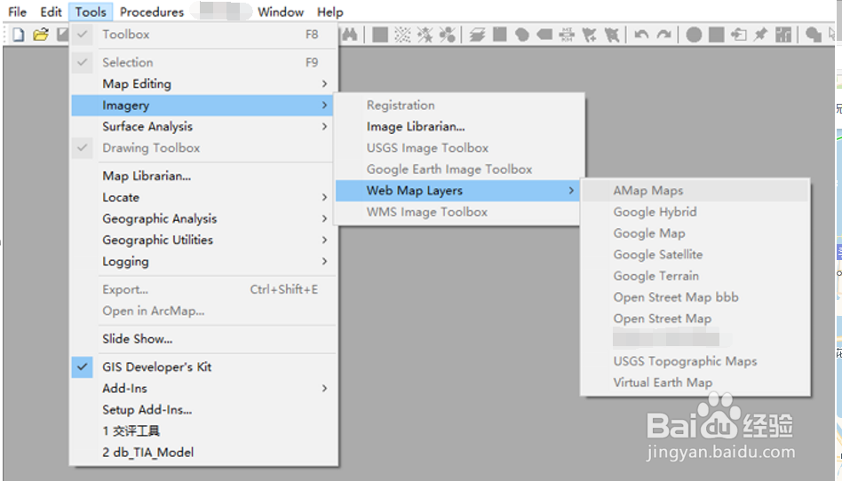The image size is (842, 481).
Task: Click the Undo arrow icon
Action: point(641,35)
